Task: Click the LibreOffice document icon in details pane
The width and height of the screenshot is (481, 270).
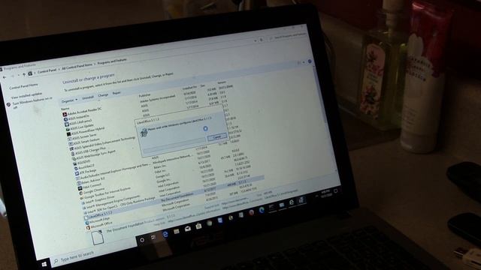Action: (98, 238)
